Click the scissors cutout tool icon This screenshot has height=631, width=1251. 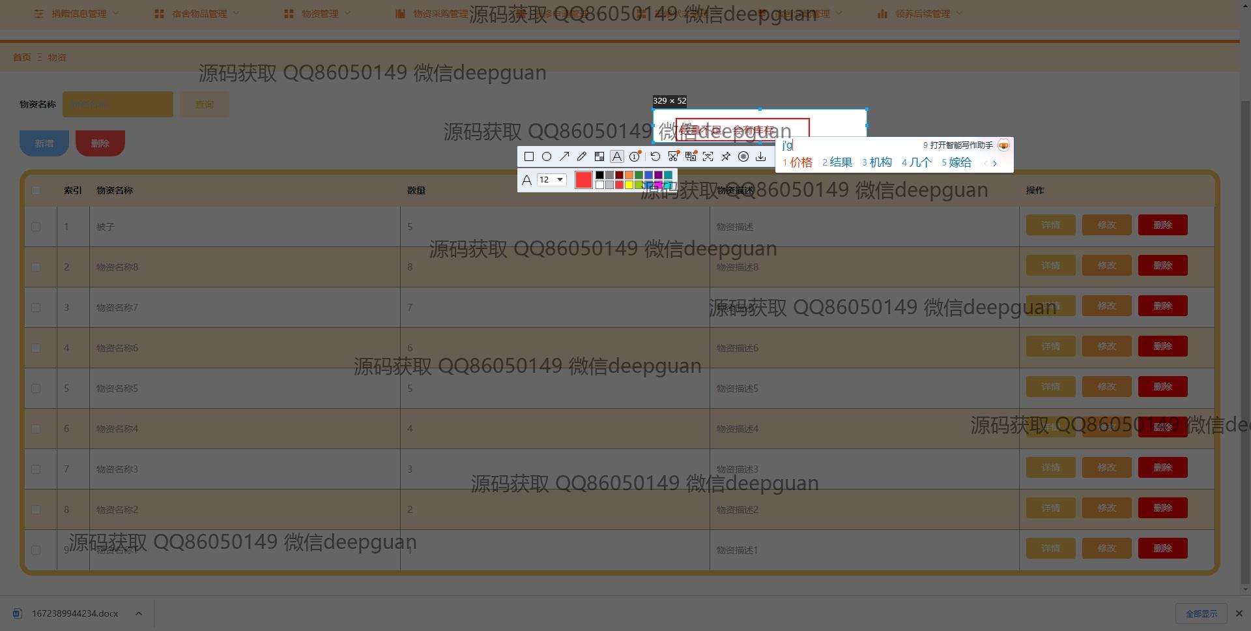(673, 156)
